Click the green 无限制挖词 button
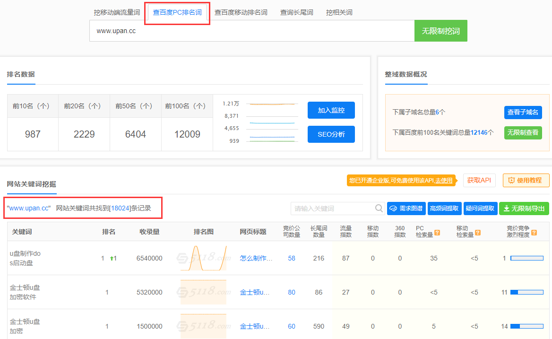This screenshot has width=552, height=339. point(441,31)
